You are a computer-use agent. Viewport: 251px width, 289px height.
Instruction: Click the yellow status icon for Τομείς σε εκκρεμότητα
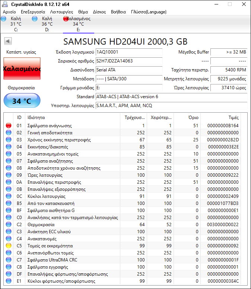point(9,246)
